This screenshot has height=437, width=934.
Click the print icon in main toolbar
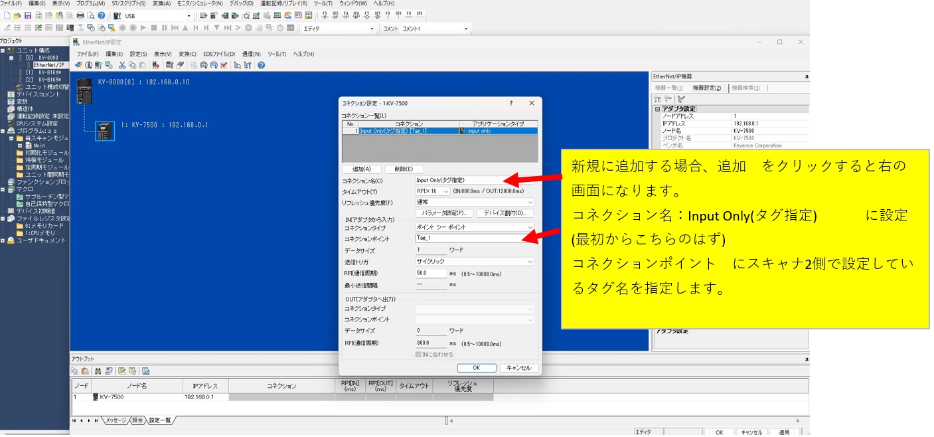[x=80, y=15]
